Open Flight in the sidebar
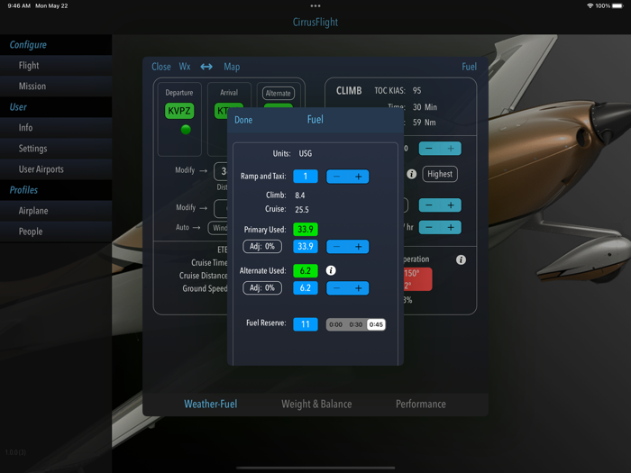 (x=56, y=65)
